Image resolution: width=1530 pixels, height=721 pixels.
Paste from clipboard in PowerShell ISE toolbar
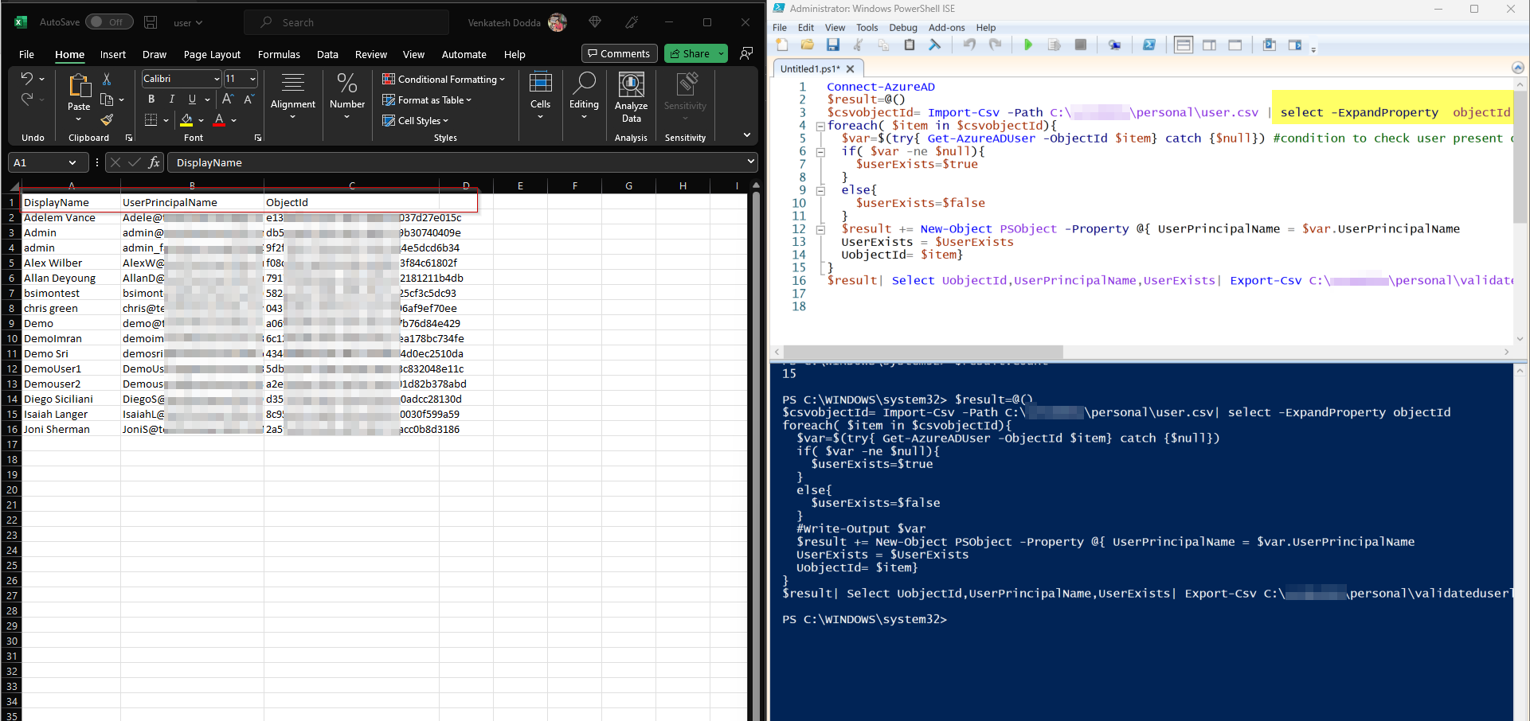[x=909, y=45]
